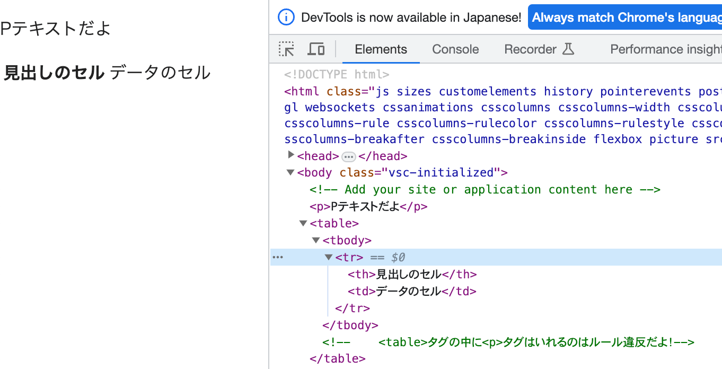This screenshot has height=369, width=722.
Task: Collapse the body element node
Action: [x=290, y=172]
